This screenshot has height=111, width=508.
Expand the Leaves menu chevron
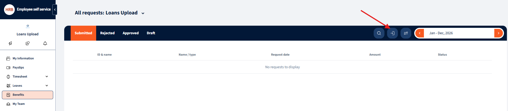coord(47,86)
